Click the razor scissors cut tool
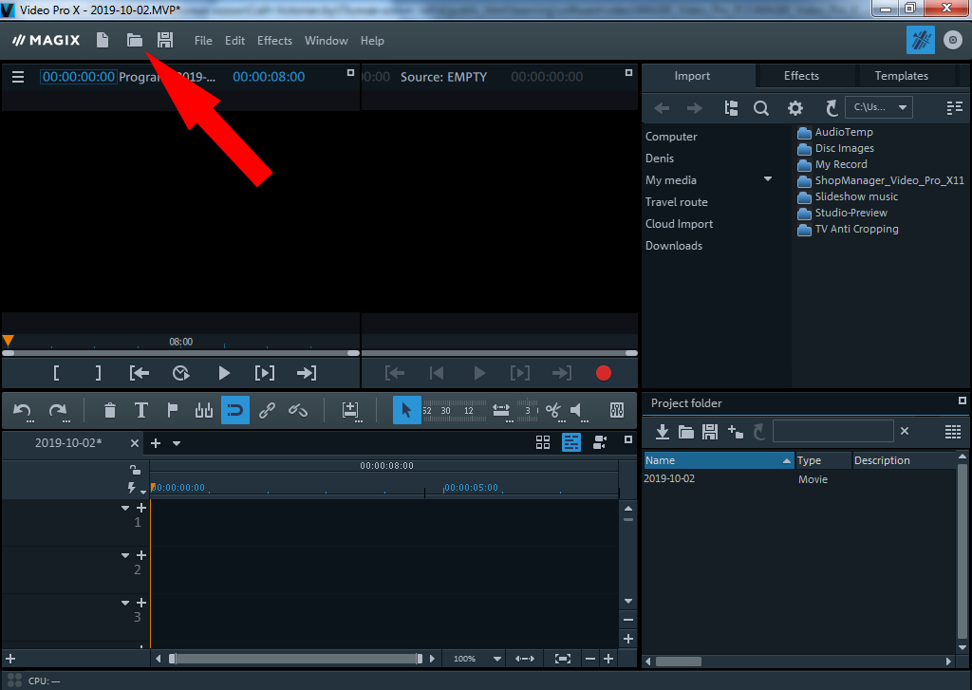 [553, 410]
